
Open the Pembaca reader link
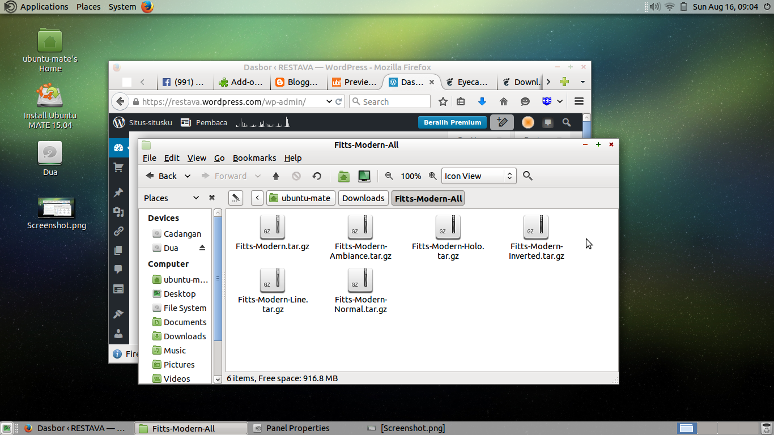tap(204, 122)
